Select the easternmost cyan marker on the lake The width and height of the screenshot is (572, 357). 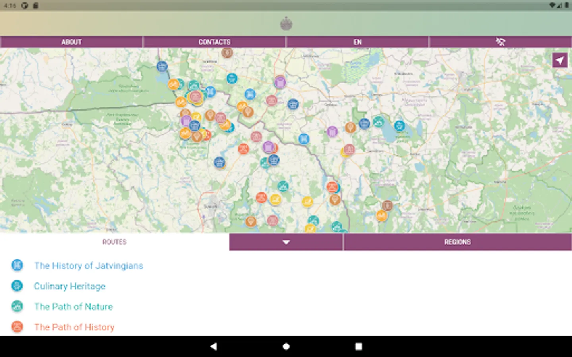click(x=400, y=126)
